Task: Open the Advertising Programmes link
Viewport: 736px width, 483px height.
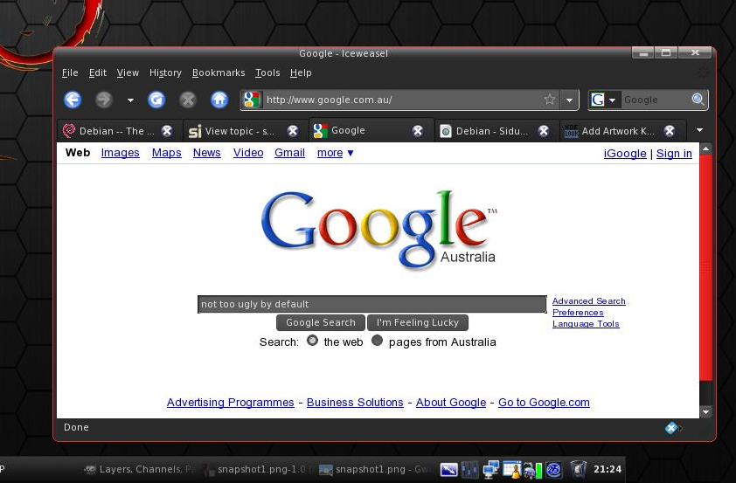Action: (231, 403)
